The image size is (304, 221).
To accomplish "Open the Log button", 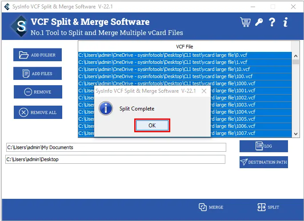I will tap(264, 146).
